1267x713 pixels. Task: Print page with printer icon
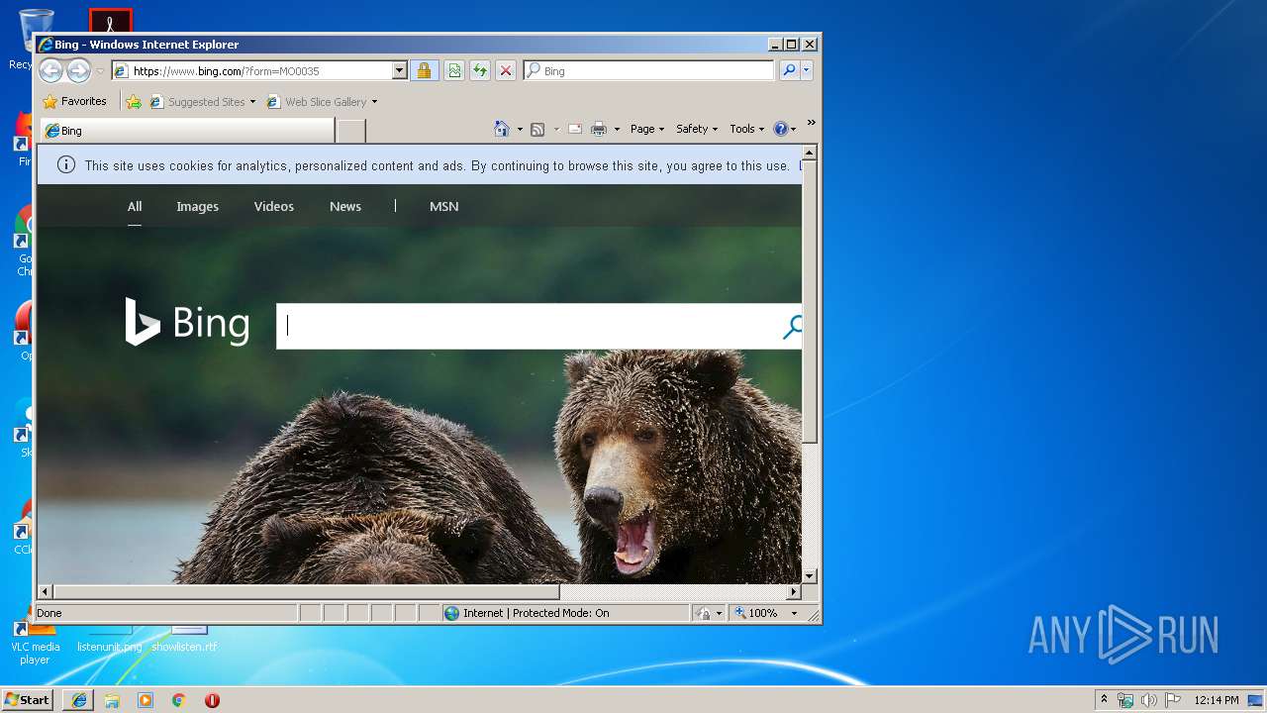click(599, 129)
